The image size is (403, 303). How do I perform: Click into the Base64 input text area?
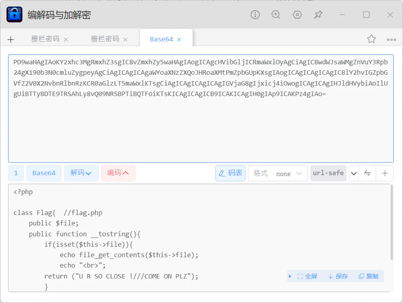(x=201, y=109)
